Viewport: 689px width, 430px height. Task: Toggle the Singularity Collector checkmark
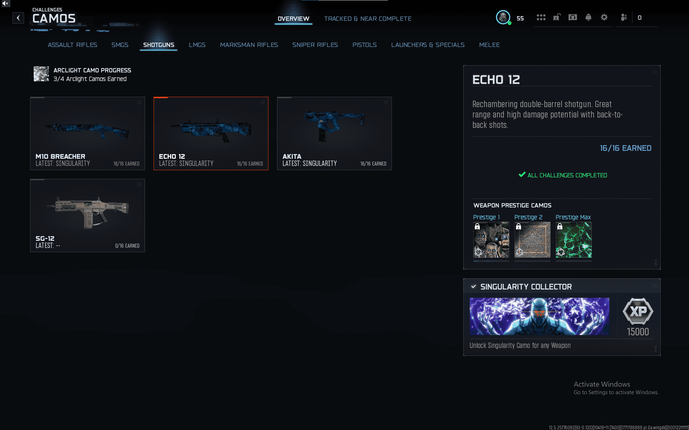click(473, 287)
